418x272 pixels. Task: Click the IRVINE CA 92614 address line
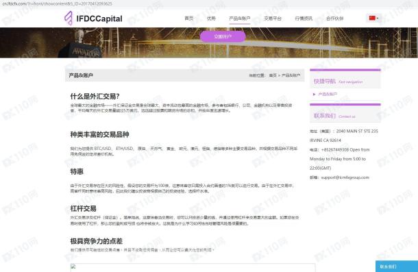(325, 140)
